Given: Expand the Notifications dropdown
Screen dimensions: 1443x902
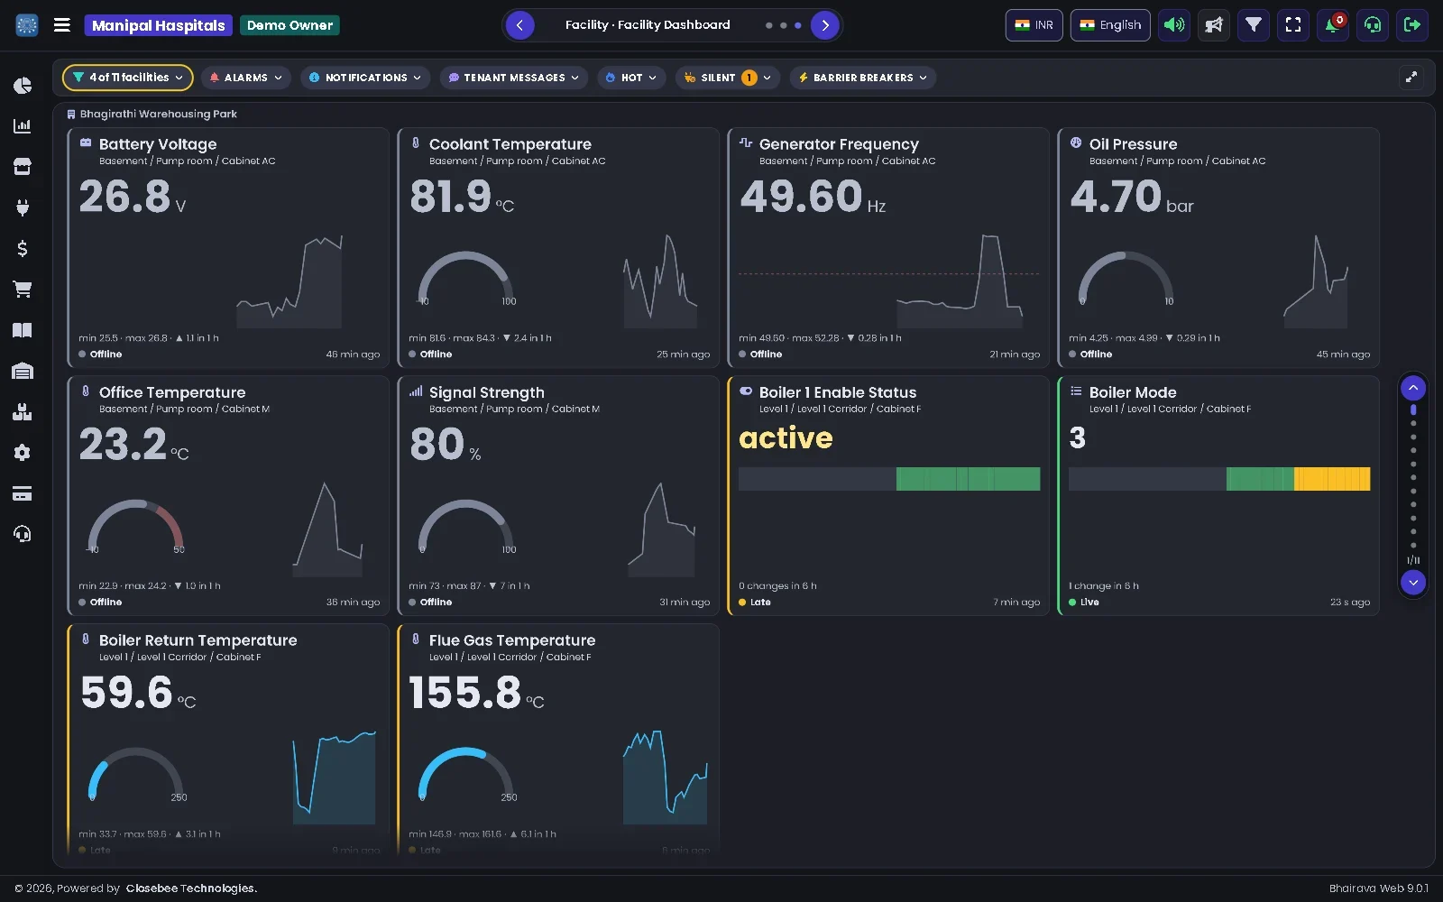Looking at the screenshot, I should coord(365,78).
